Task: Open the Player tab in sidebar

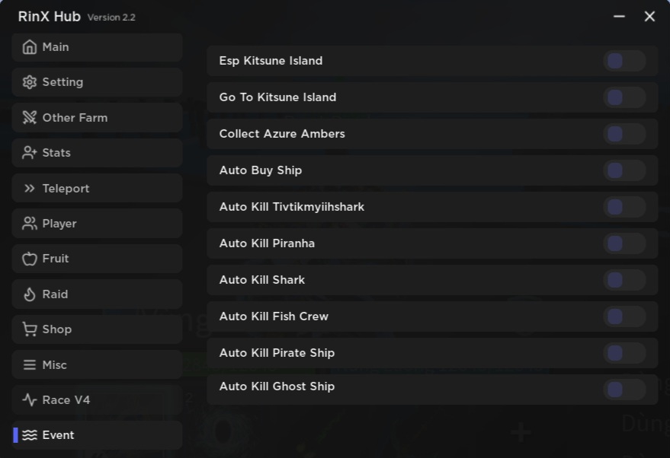Action: coord(97,224)
